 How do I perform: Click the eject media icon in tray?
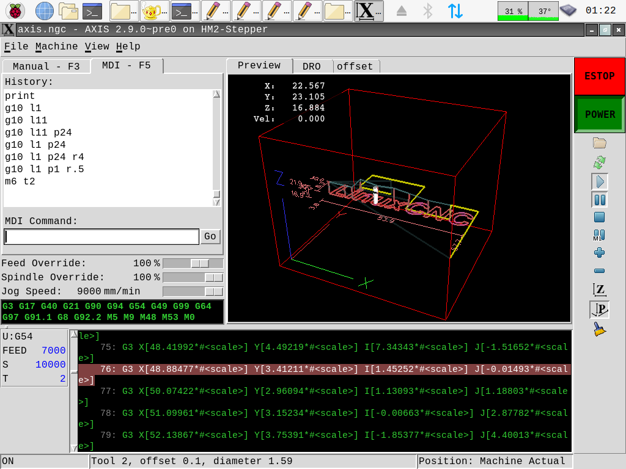[402, 11]
